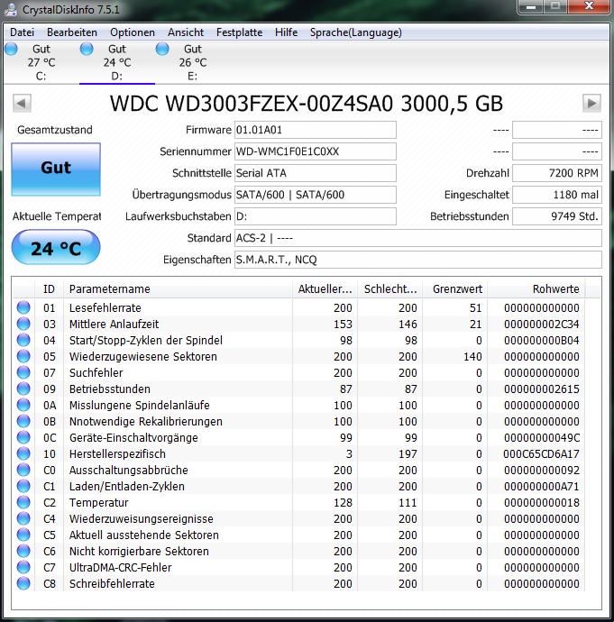Select drive C: status orb
Image resolution: width=614 pixels, height=622 pixels.
click(x=11, y=50)
